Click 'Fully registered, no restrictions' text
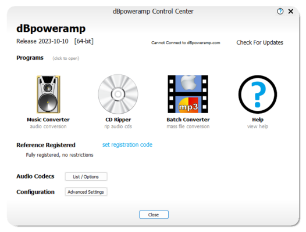The width and height of the screenshot is (306, 232). (x=59, y=155)
